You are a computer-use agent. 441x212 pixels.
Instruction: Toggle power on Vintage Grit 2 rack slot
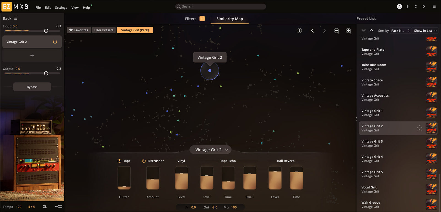[55, 42]
